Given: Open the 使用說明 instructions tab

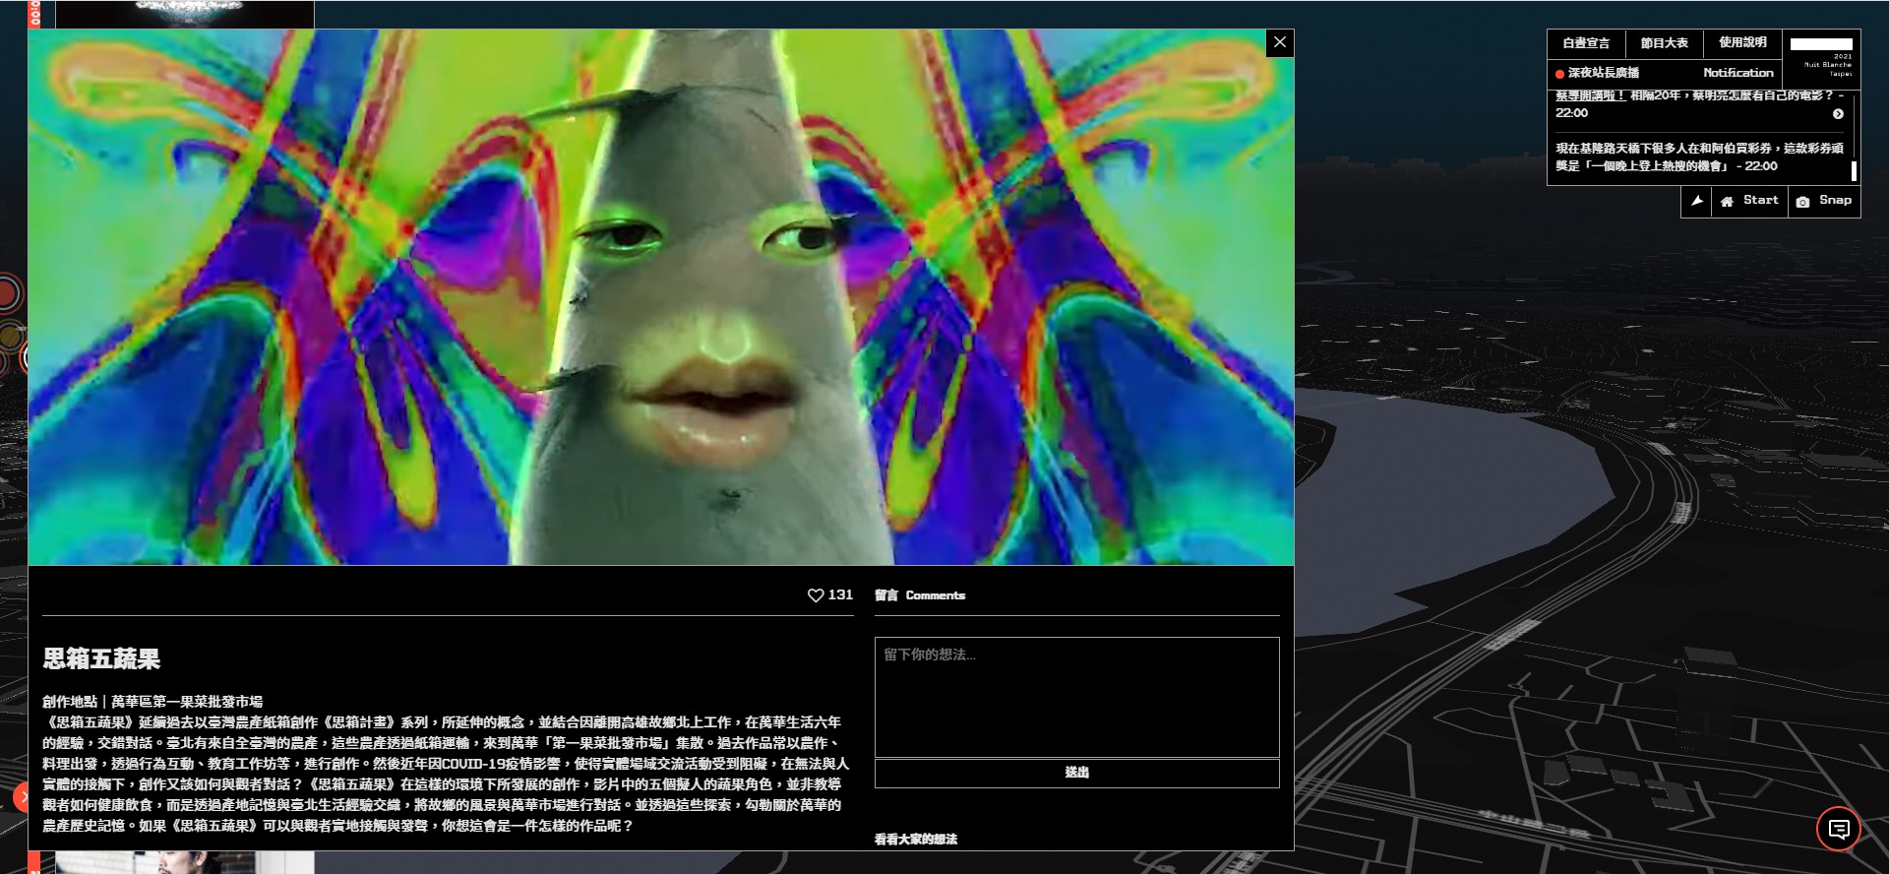Looking at the screenshot, I should pos(1742,43).
